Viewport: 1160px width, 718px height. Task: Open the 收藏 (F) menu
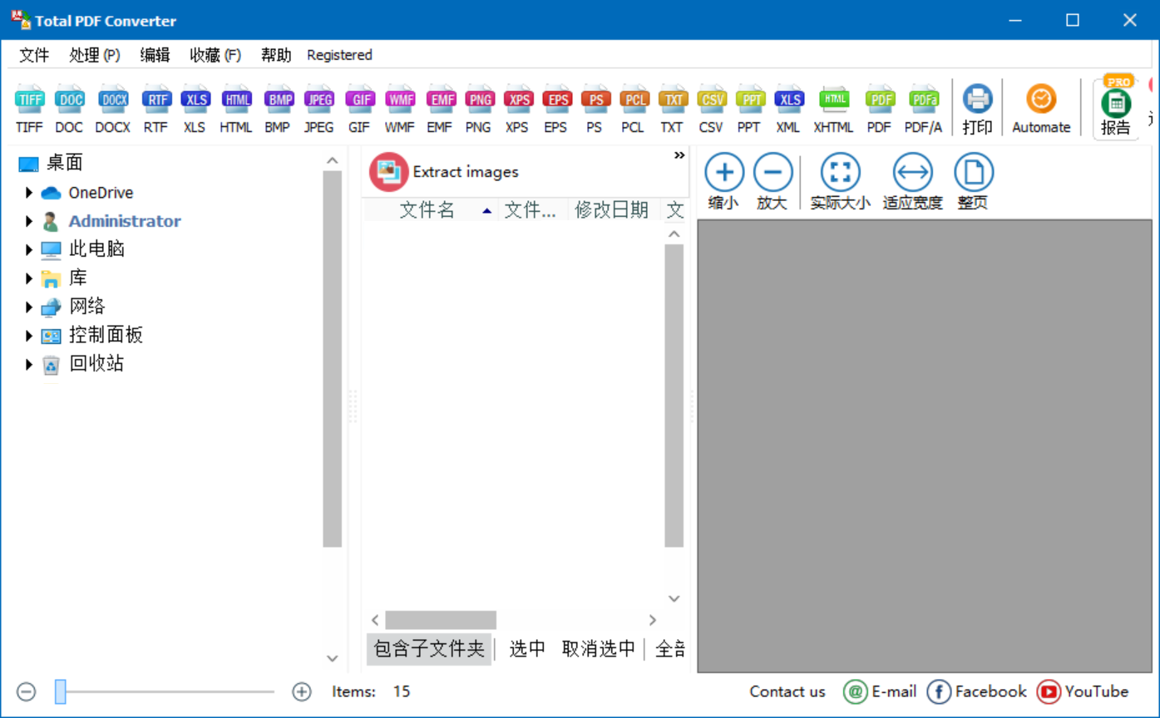(215, 55)
